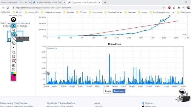Viewport: 191px width, 107px height.
Task: Click the undo arrow in annotation toolbar
Action: [x=13, y=52]
